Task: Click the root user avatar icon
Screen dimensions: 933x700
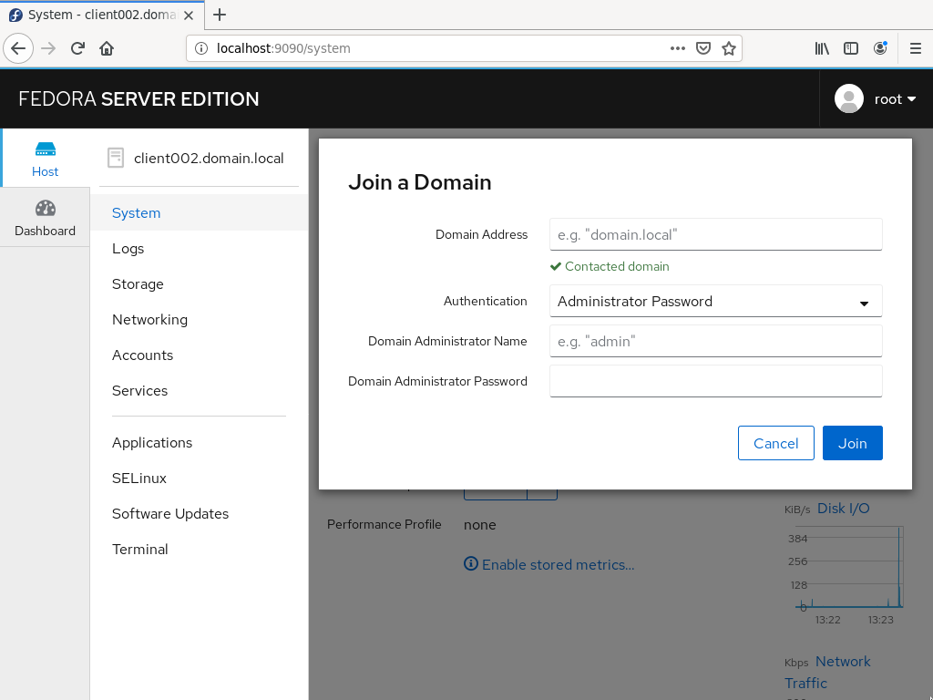Action: [x=849, y=98]
